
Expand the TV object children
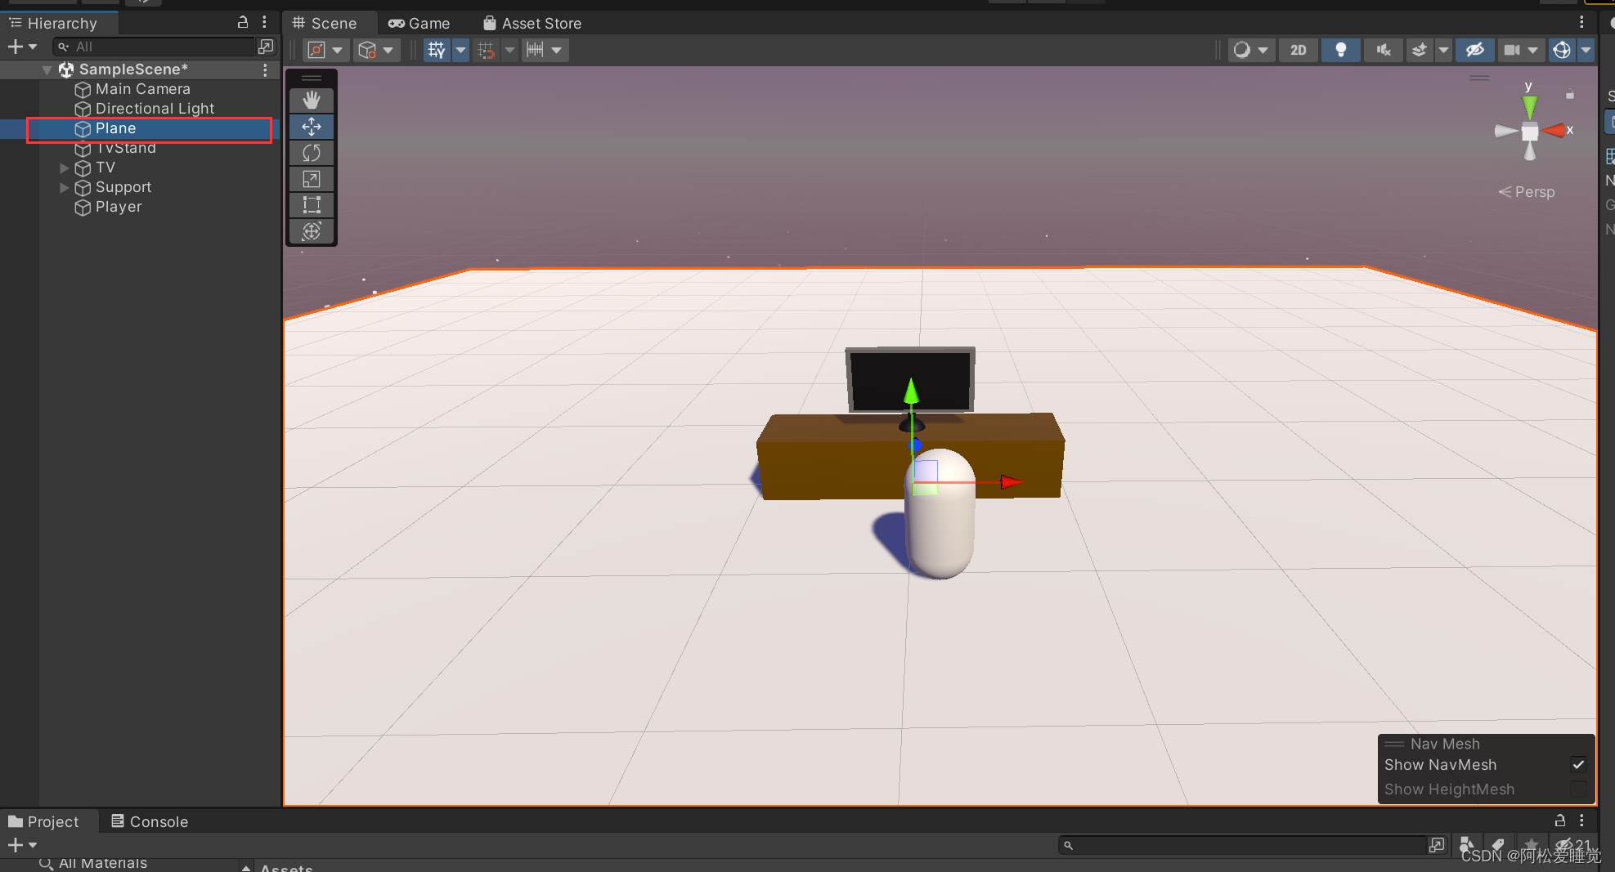(x=64, y=168)
